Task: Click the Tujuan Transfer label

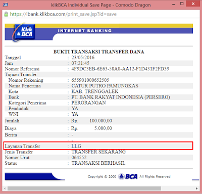Action: point(21,74)
